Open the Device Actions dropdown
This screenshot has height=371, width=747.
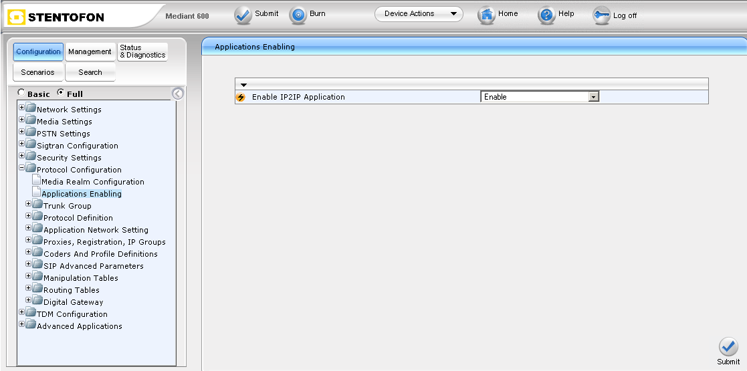[x=419, y=14]
